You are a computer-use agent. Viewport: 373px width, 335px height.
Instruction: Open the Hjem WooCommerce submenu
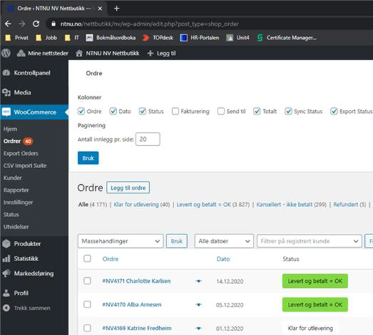click(10, 129)
